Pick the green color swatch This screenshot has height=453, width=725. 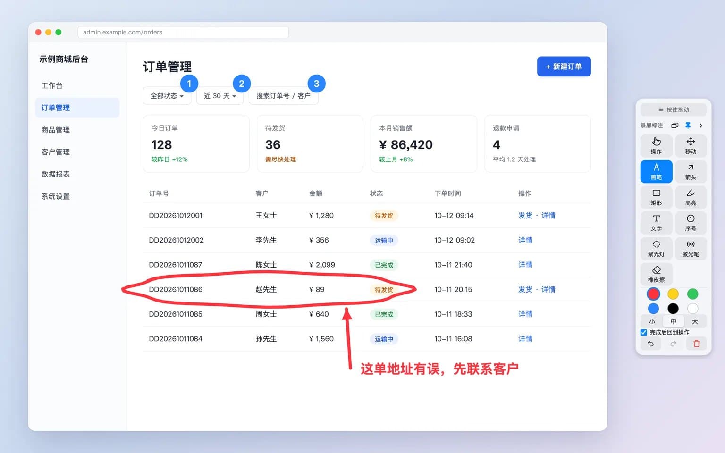coord(692,294)
